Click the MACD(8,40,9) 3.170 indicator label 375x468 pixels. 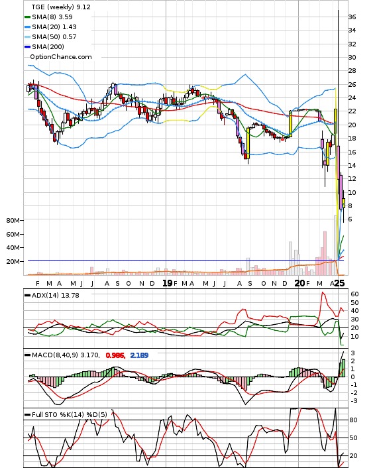pos(66,355)
